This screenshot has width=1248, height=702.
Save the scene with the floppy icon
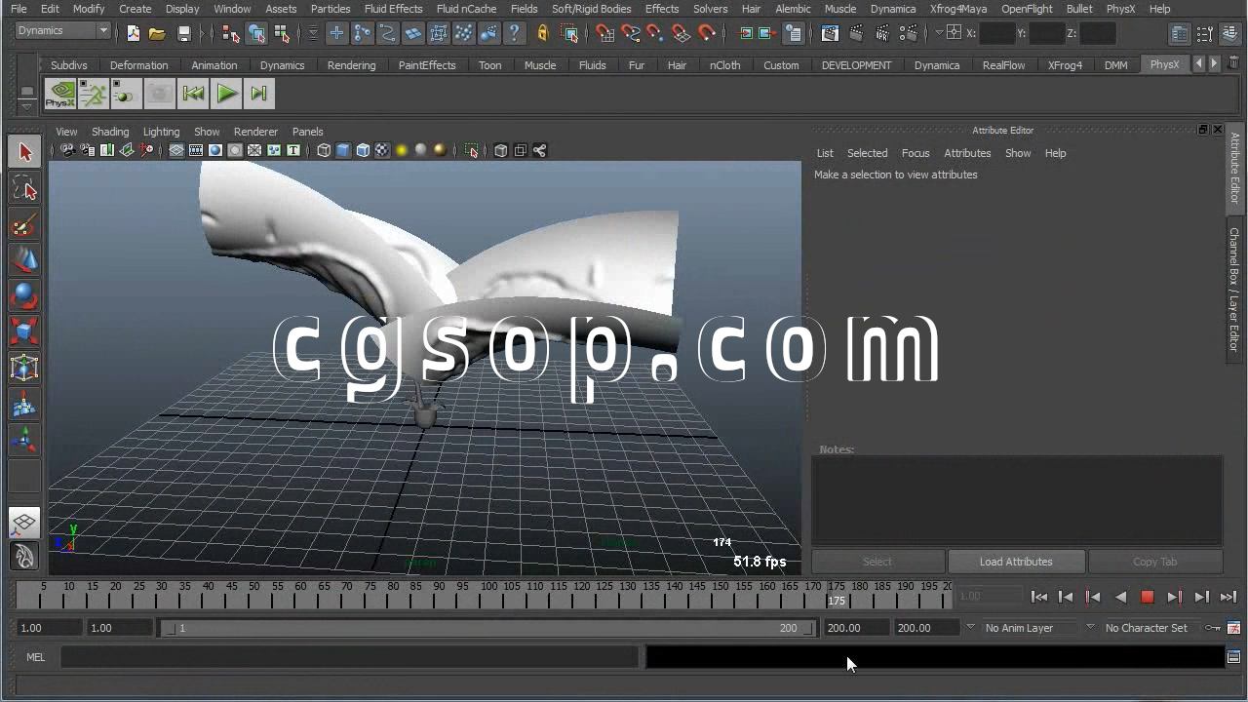pos(183,33)
